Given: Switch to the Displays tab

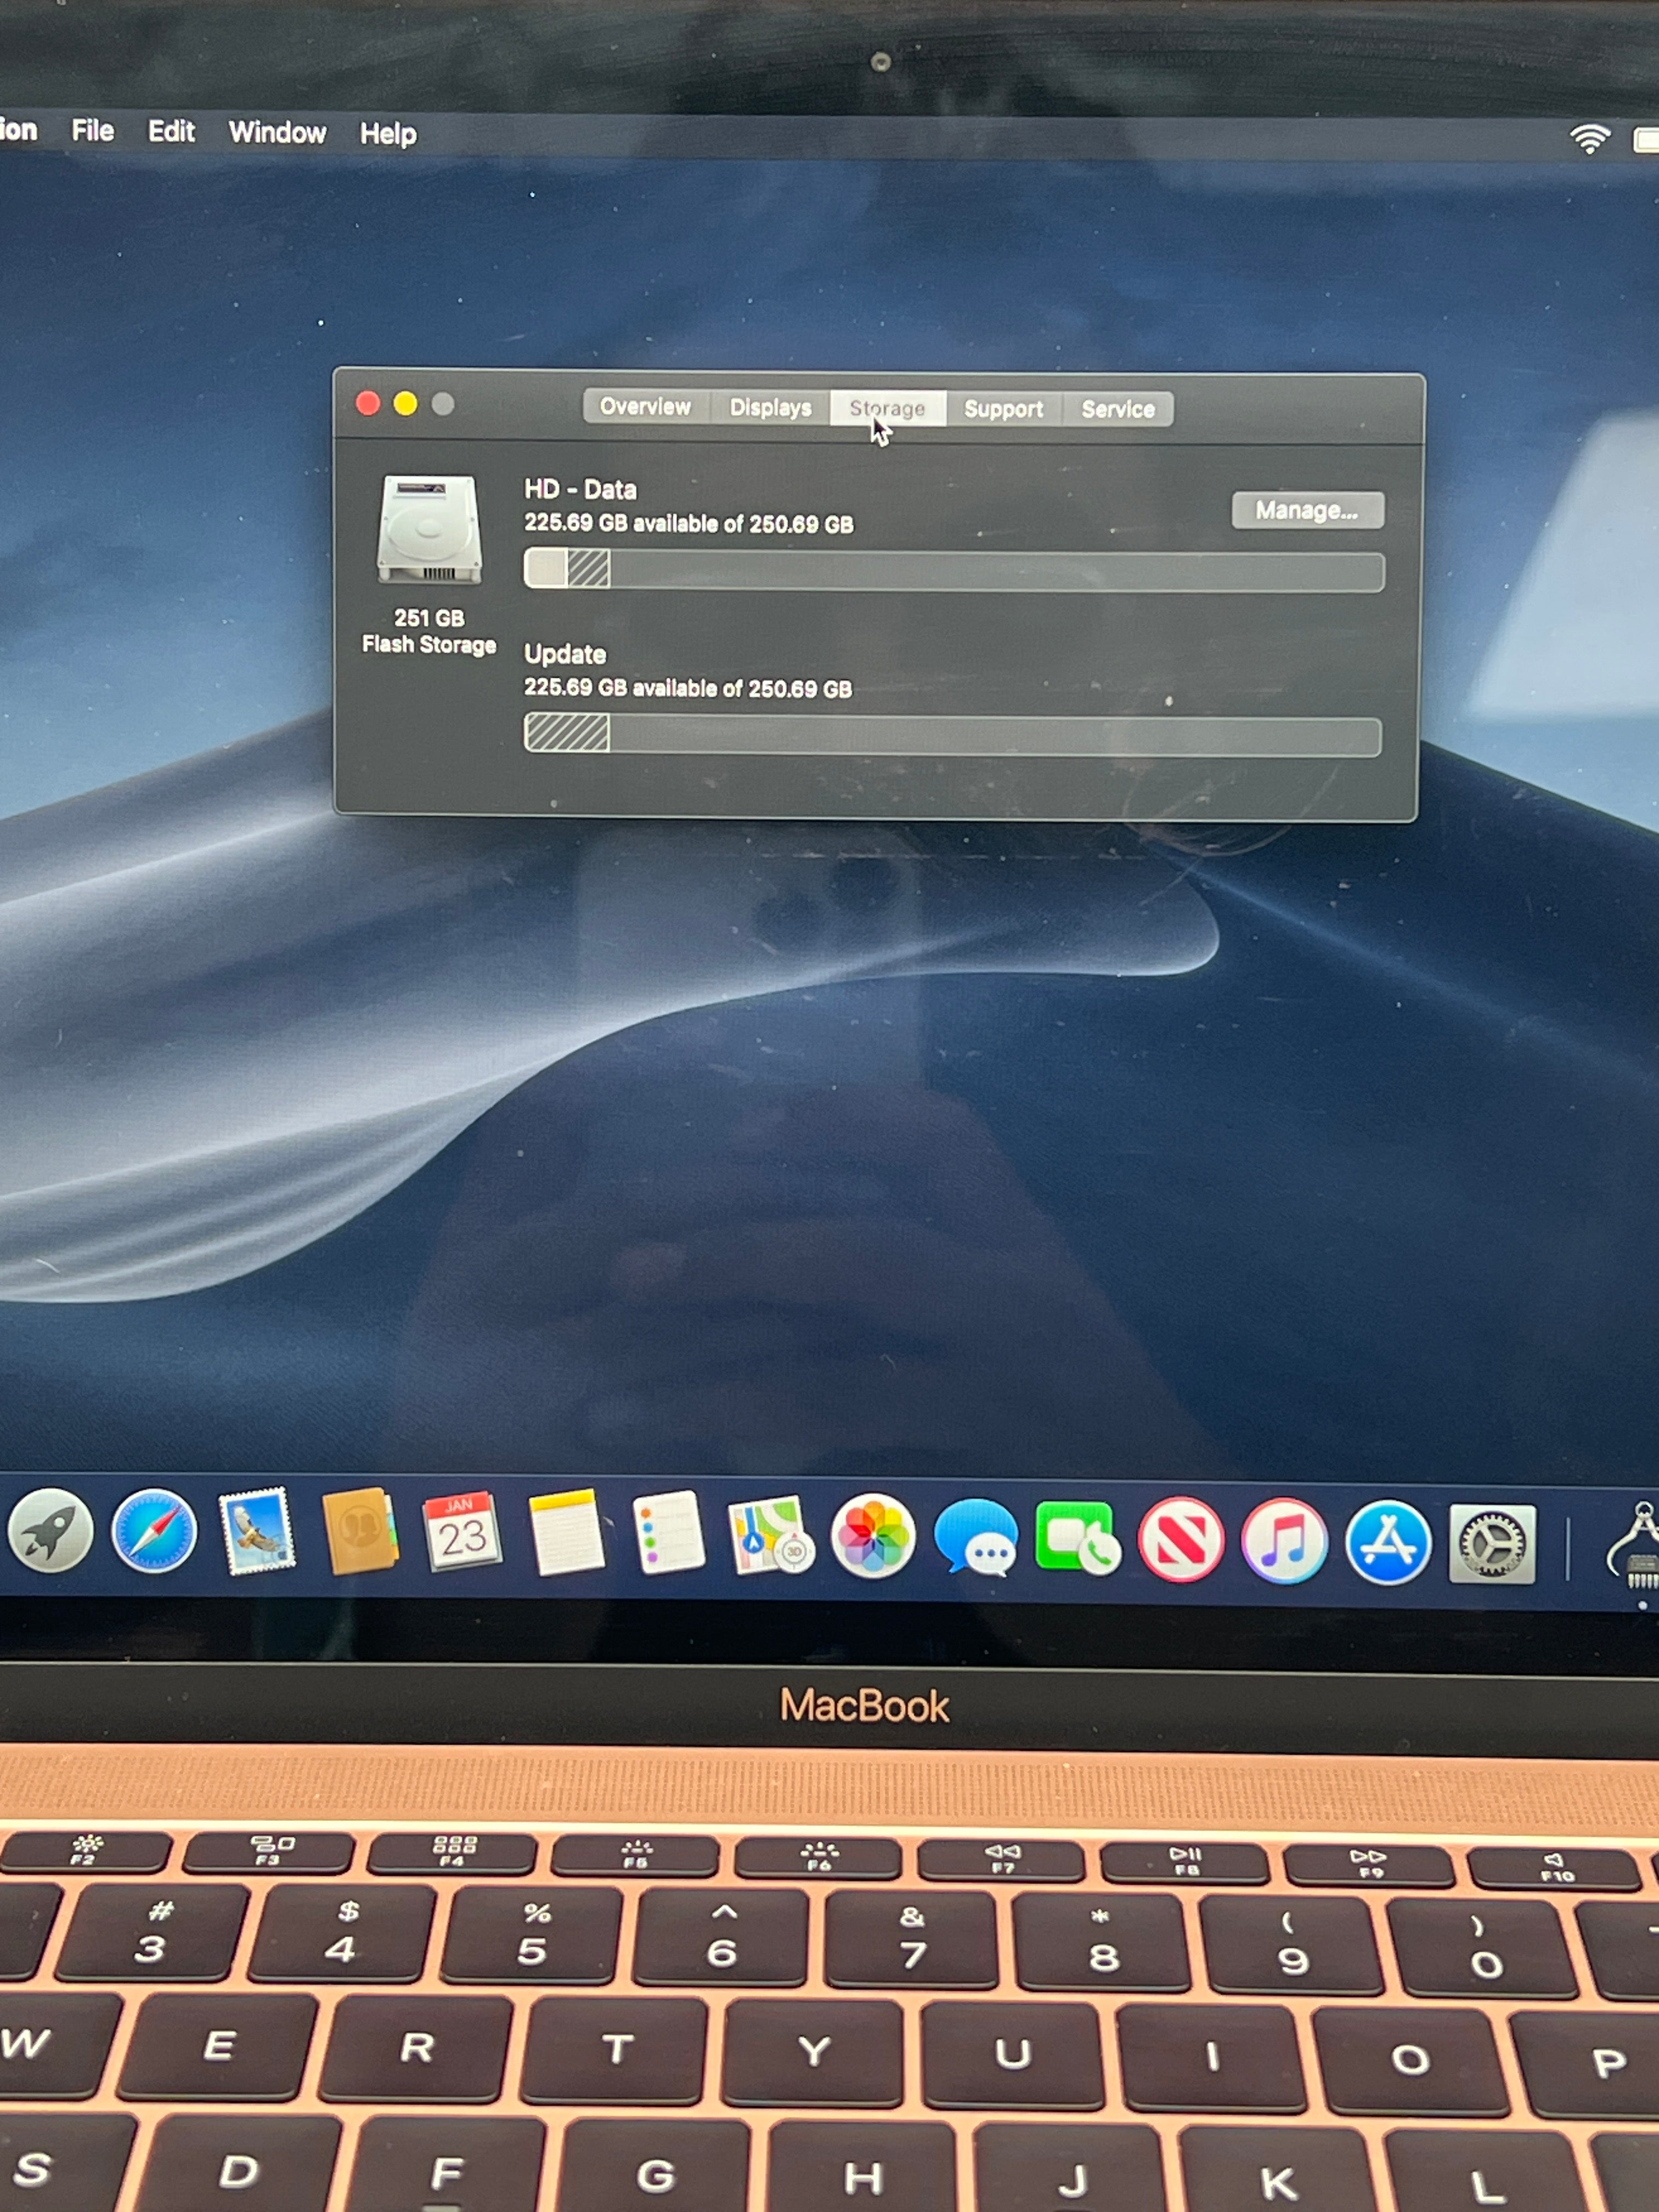Looking at the screenshot, I should (x=770, y=407).
